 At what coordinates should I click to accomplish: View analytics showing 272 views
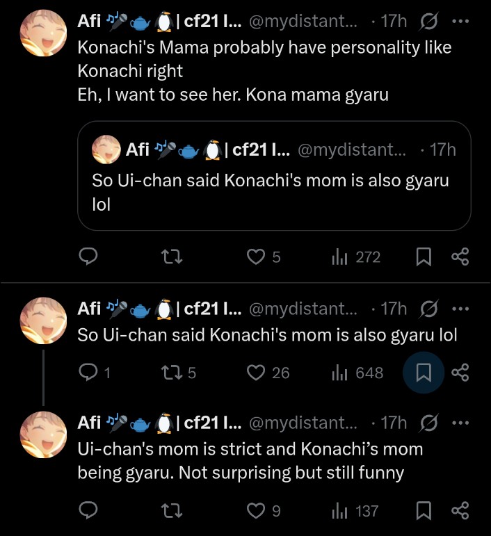[339, 257]
